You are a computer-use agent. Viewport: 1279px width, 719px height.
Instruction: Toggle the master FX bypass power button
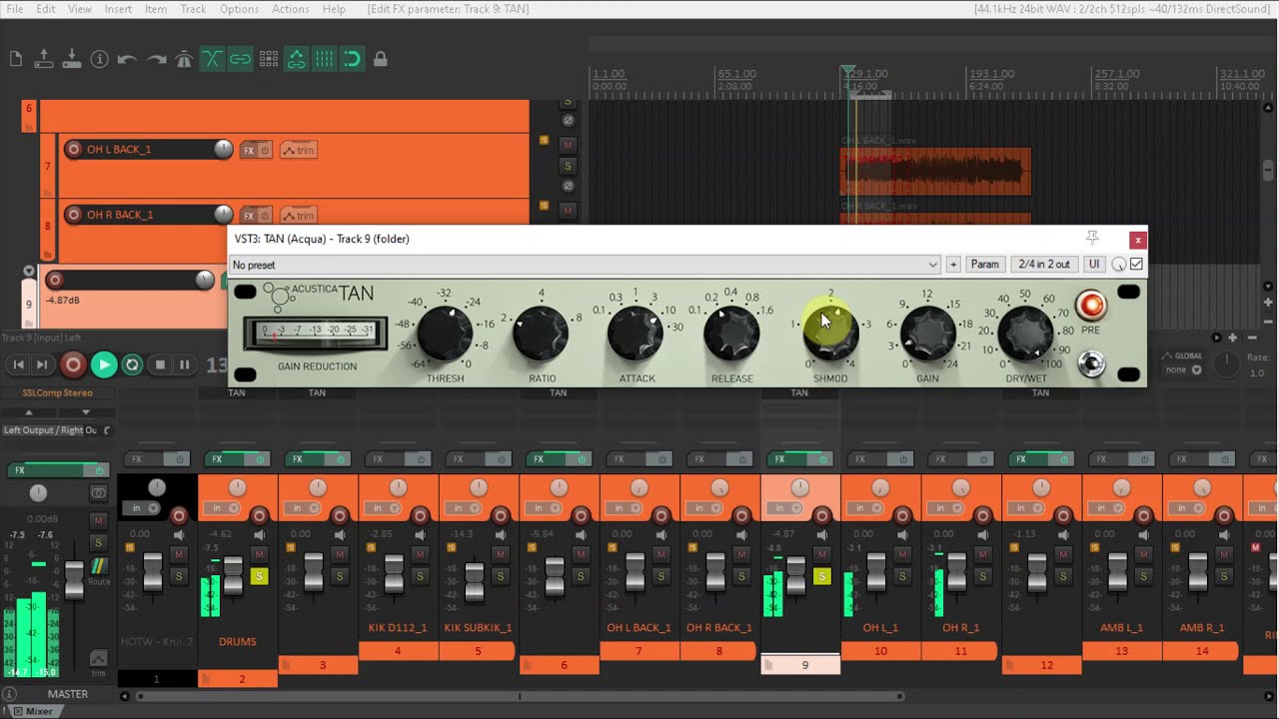pos(98,470)
